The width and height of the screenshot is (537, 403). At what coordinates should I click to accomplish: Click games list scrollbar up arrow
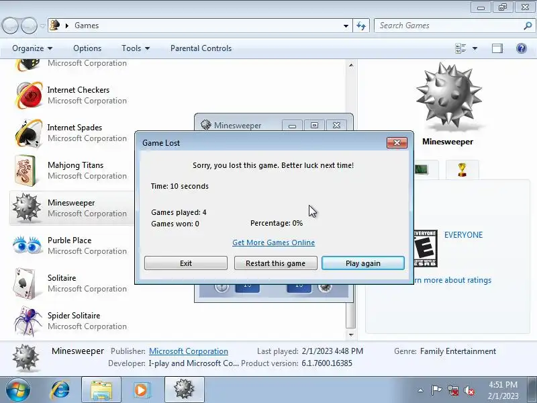click(351, 64)
